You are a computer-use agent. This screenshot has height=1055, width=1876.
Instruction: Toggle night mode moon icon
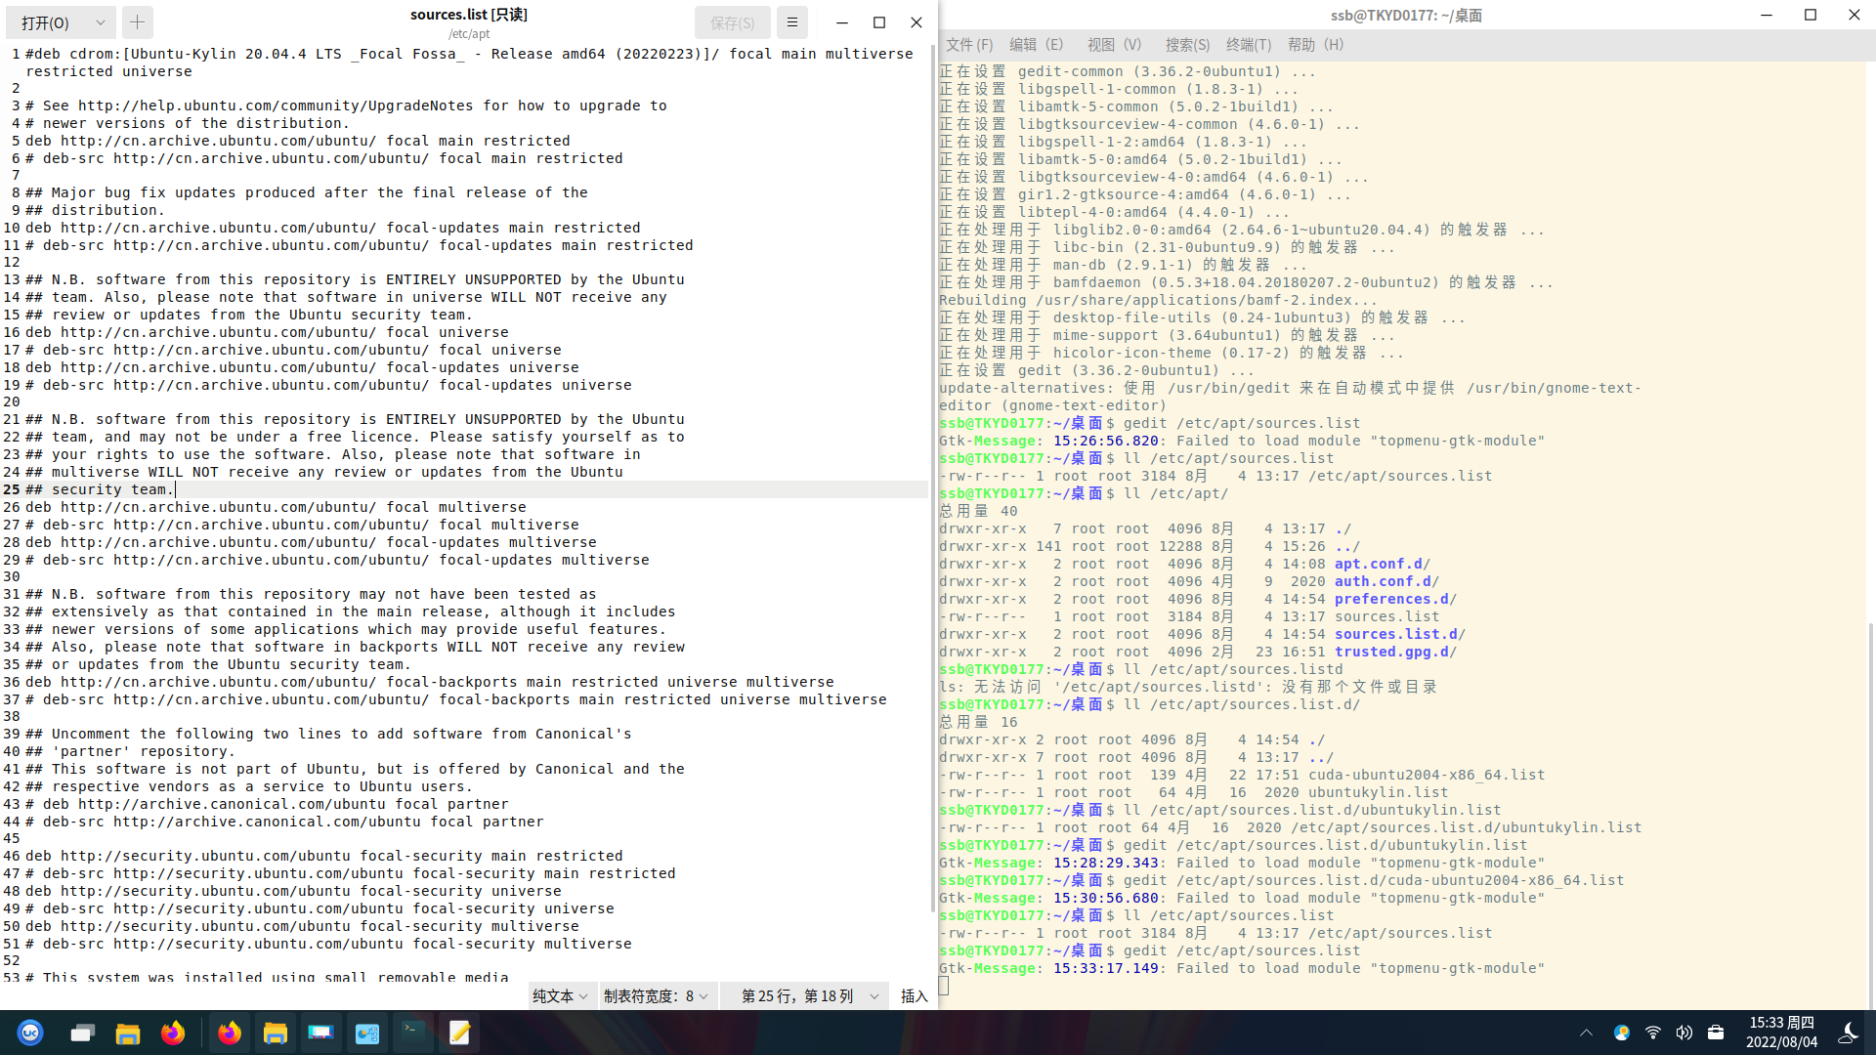pyautogui.click(x=1848, y=1033)
